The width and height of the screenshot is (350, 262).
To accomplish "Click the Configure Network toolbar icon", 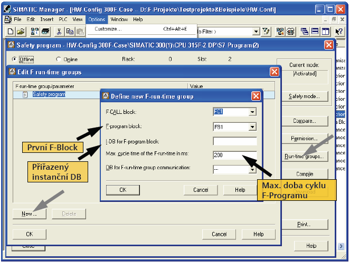I will coord(280,32).
